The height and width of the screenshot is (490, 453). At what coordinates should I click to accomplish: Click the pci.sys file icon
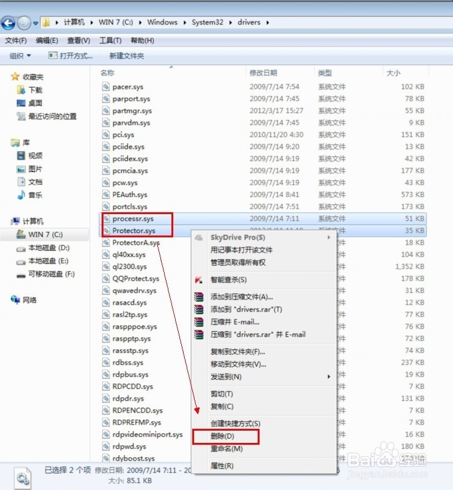[x=106, y=135]
